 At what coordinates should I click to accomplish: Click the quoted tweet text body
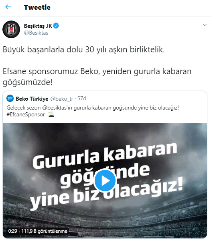pos(93,111)
